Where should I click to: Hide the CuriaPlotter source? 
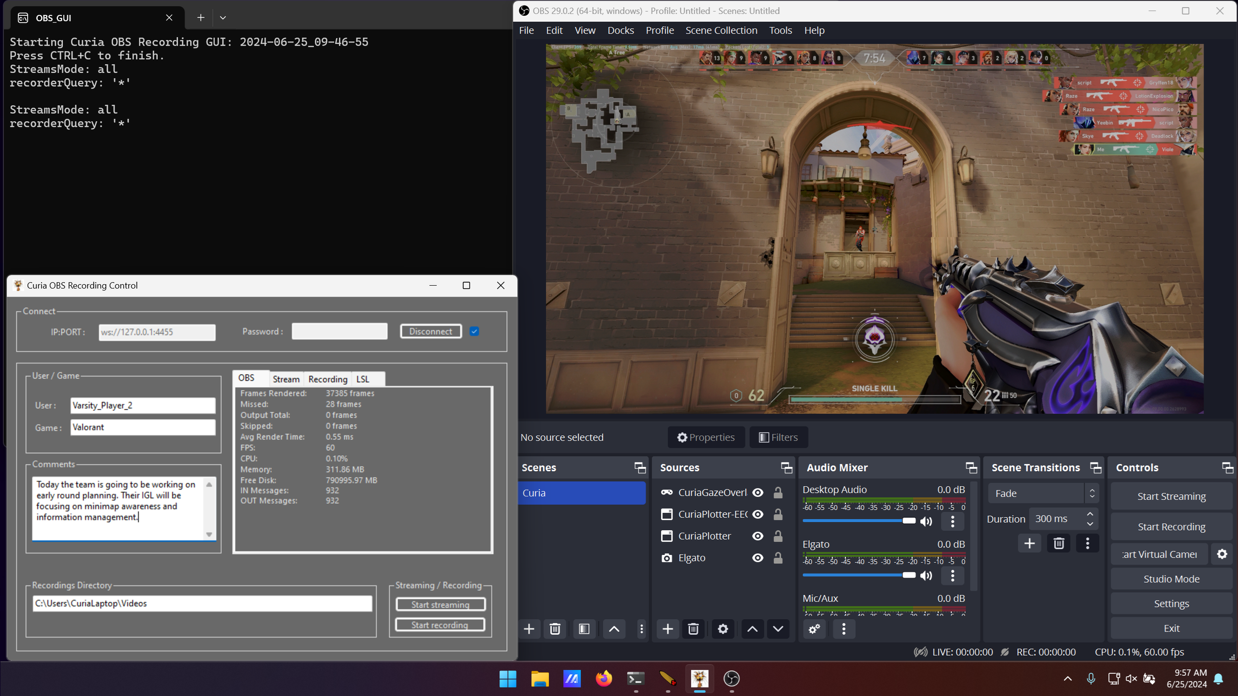pyautogui.click(x=758, y=536)
